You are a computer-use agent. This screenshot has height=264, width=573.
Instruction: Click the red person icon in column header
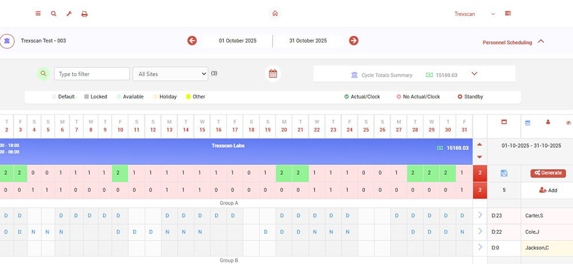pos(548,123)
